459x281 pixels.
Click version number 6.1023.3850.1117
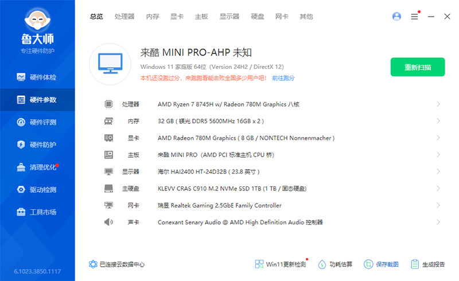[x=37, y=271]
